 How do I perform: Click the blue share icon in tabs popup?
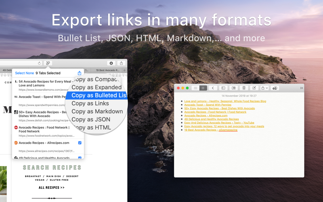tap(80, 73)
